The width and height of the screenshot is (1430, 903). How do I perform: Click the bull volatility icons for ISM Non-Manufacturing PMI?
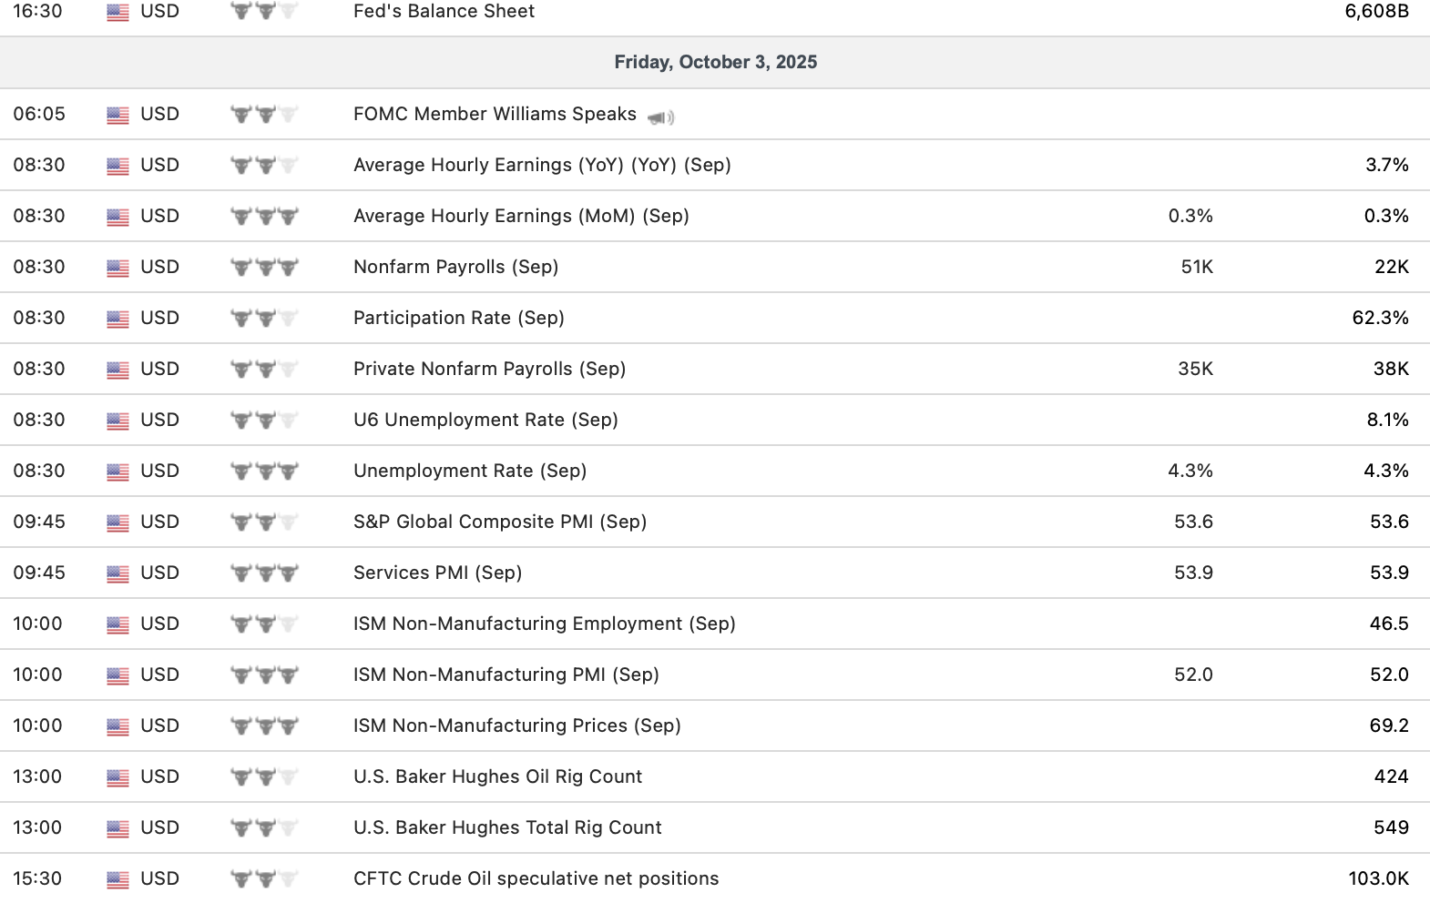[264, 675]
